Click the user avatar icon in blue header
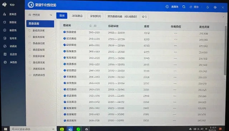Viewport: 229px width, 131px height. [x=167, y=6]
